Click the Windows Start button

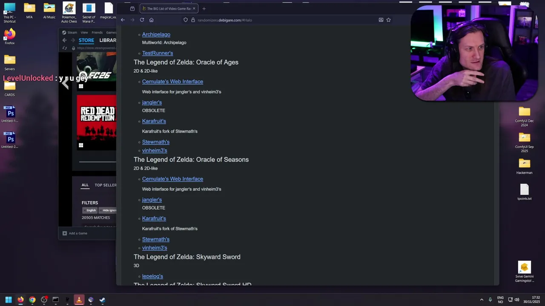[x=9, y=300]
